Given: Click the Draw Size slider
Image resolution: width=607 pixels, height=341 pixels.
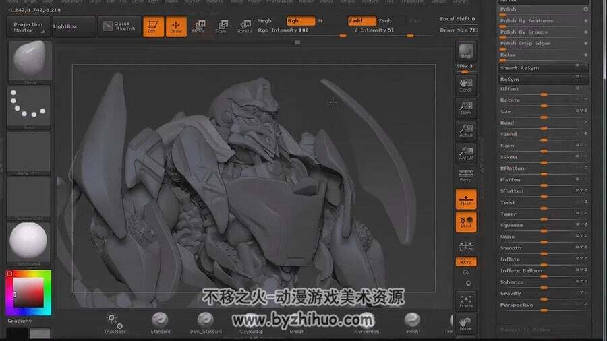Looking at the screenshot, I should tap(458, 30).
